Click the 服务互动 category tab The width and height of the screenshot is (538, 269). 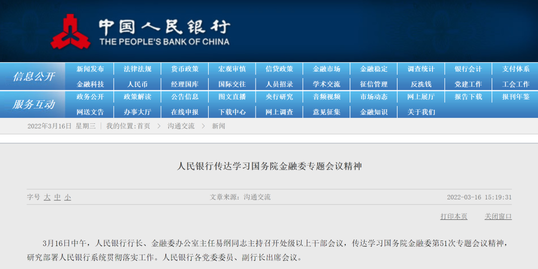[x=33, y=104]
